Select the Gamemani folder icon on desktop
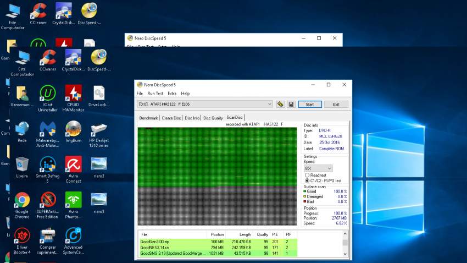The image size is (467, 263). (22, 96)
